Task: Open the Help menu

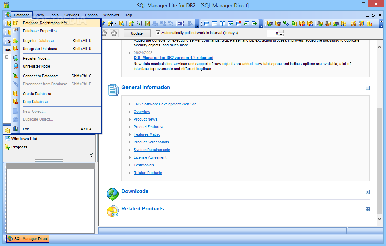Action: [128, 15]
